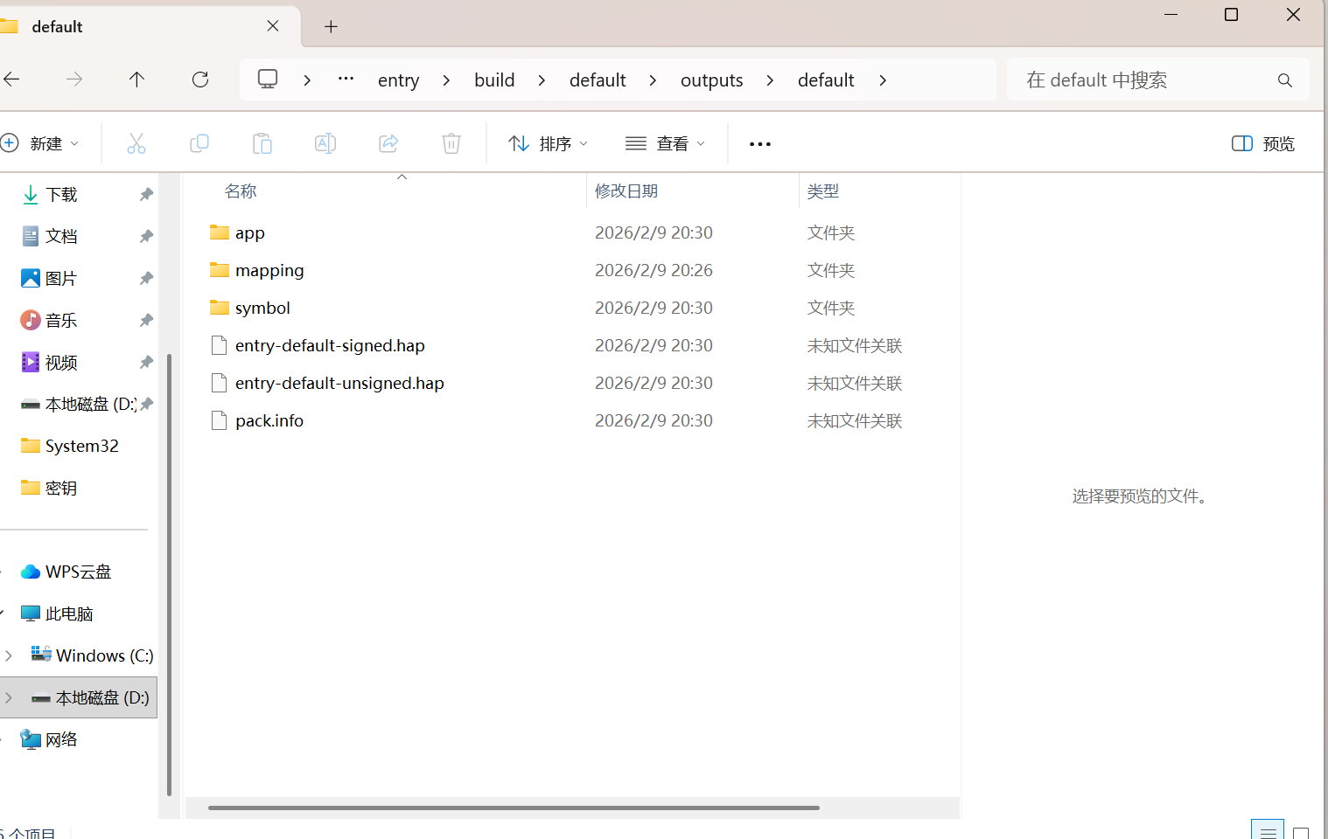Unpin 视频 using its pin icon
Viewport: 1328px width, 839px height.
[146, 362]
